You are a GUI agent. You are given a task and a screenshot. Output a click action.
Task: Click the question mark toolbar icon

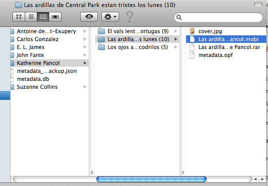[129, 17]
